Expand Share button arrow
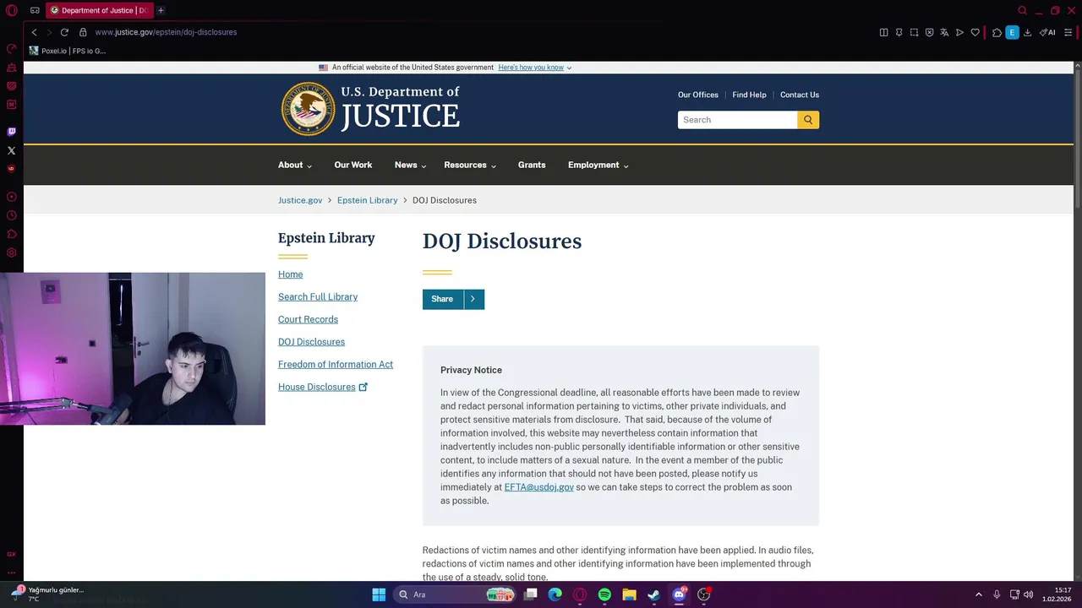The height and width of the screenshot is (608, 1082). click(473, 299)
